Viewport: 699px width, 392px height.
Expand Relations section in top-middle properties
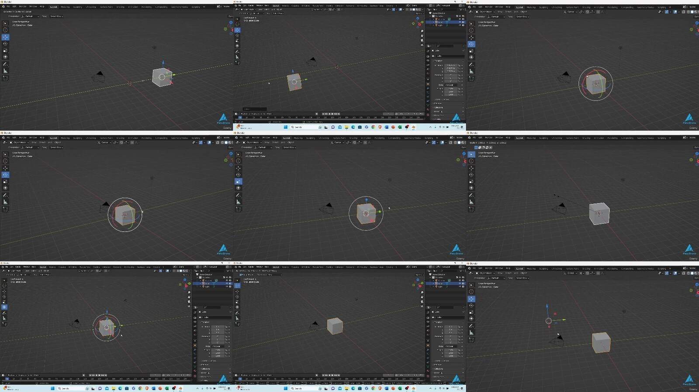click(x=438, y=103)
